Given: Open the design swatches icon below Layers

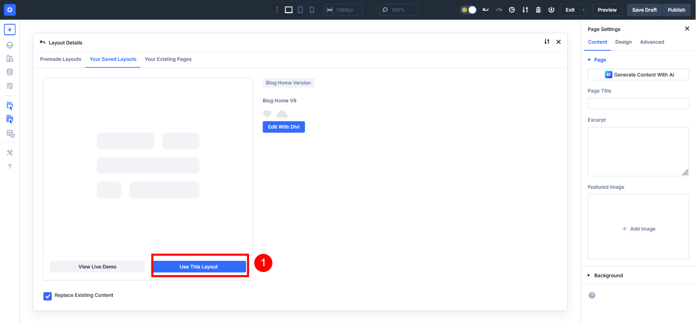Looking at the screenshot, I should [x=9, y=59].
